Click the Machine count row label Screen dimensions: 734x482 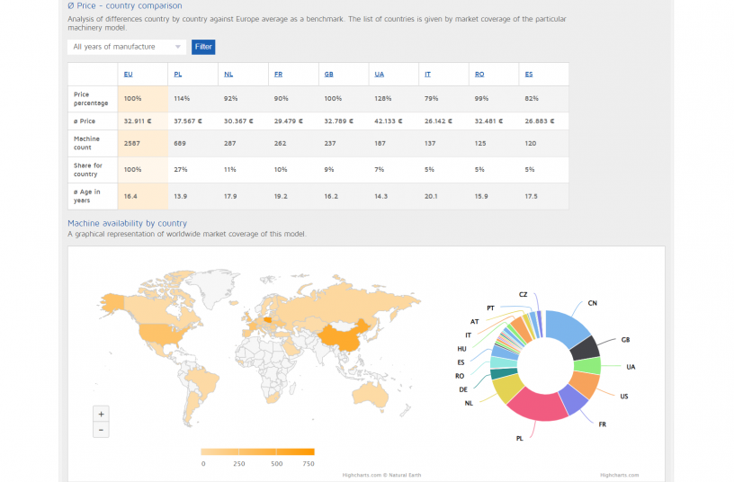[86, 143]
